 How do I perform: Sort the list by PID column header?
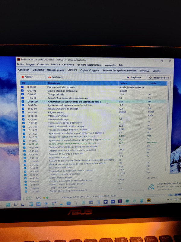(33, 83)
